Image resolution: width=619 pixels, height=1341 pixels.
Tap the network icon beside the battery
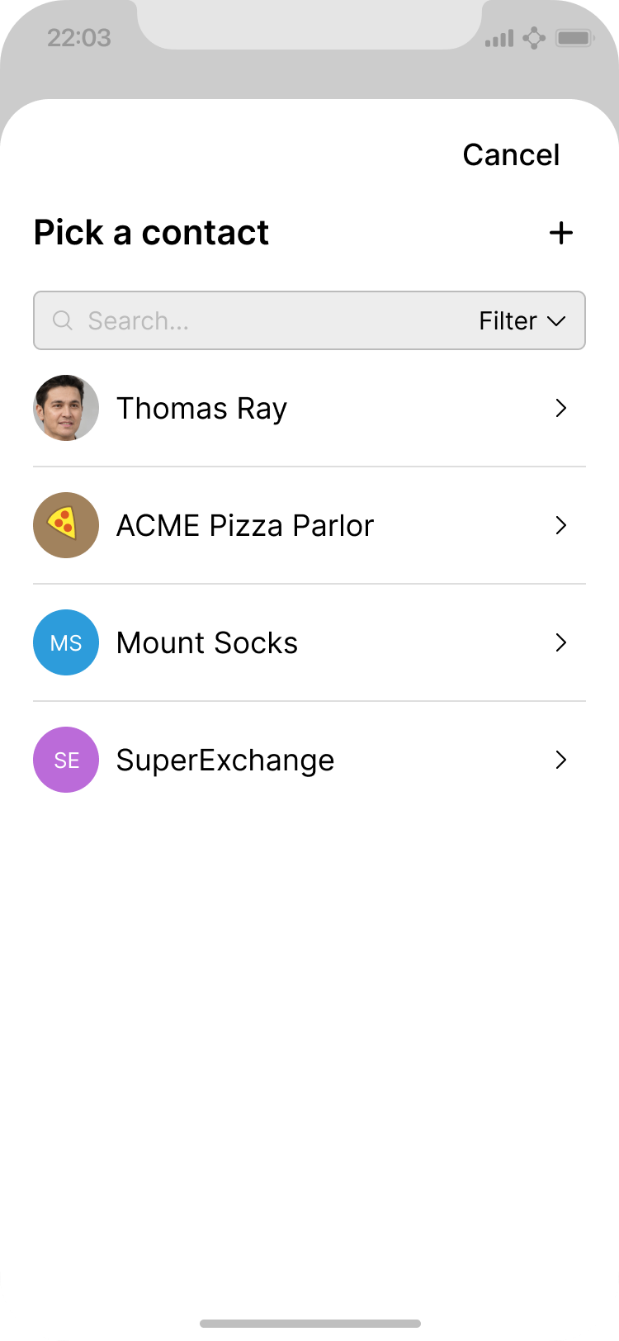[x=535, y=38]
